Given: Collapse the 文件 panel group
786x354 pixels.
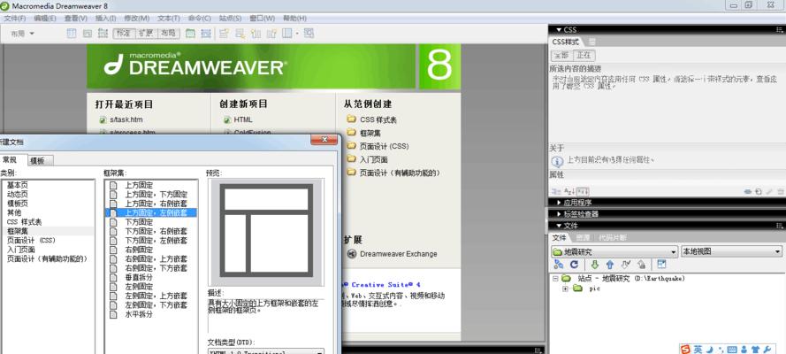Looking at the screenshot, I should (559, 227).
